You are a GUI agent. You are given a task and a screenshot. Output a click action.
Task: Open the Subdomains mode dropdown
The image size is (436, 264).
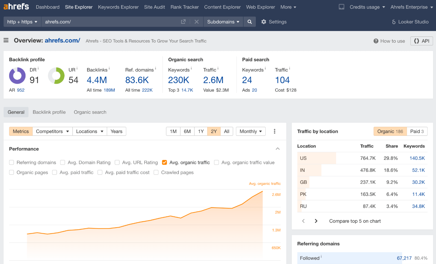tap(223, 22)
